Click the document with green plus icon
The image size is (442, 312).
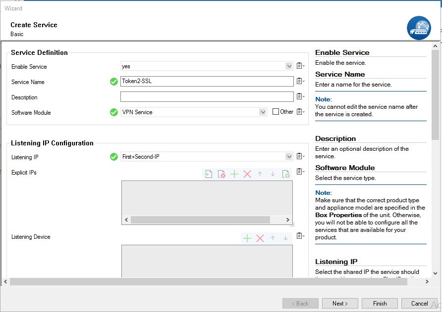coord(286,174)
